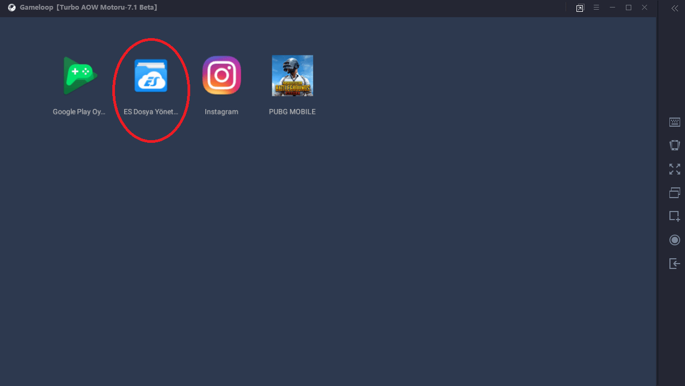Maximize the Gameloop window
Viewport: 685px width, 386px height.
pos(629,8)
